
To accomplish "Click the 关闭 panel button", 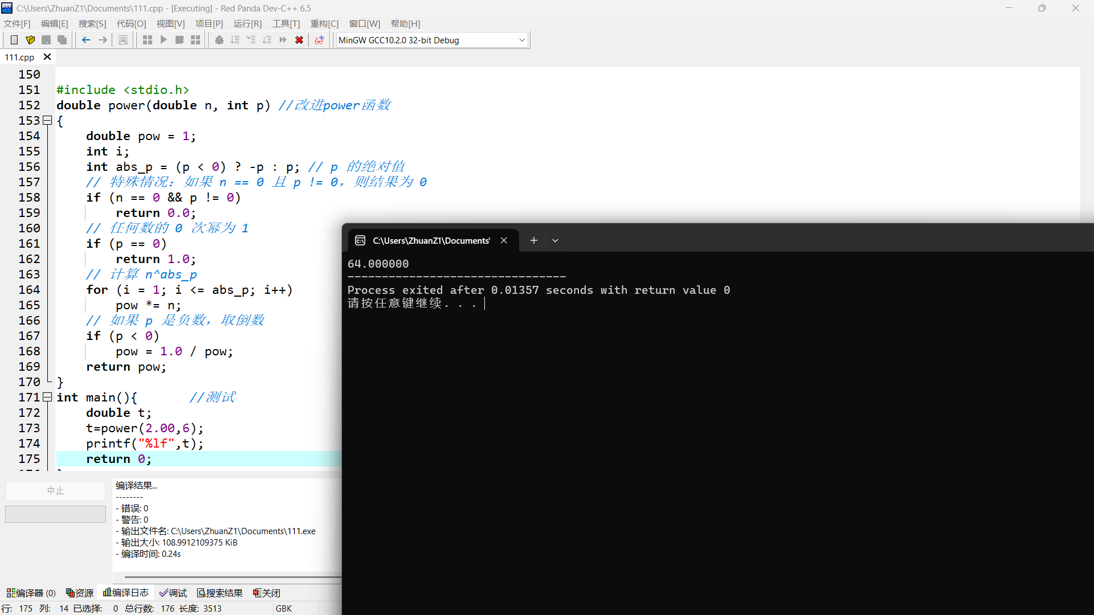I will (267, 593).
